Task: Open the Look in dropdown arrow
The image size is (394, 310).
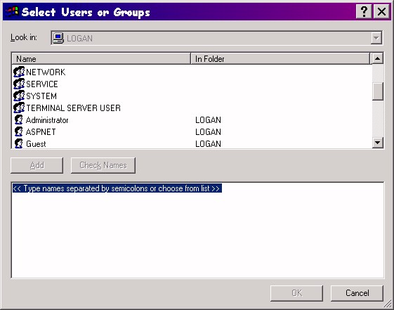Action: (376, 38)
